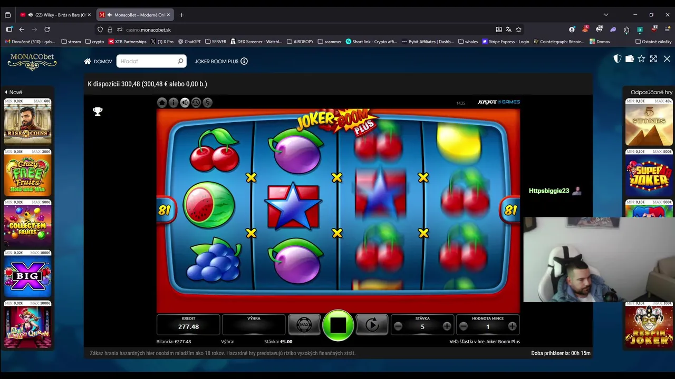
Task: Open Joker Boom Plus info circle icon
Action: [x=244, y=61]
